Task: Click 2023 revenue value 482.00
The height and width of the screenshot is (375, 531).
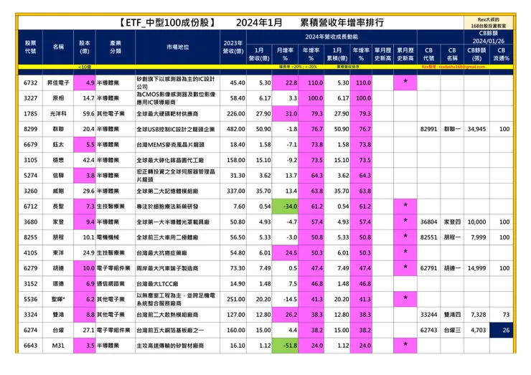Action: (x=236, y=129)
